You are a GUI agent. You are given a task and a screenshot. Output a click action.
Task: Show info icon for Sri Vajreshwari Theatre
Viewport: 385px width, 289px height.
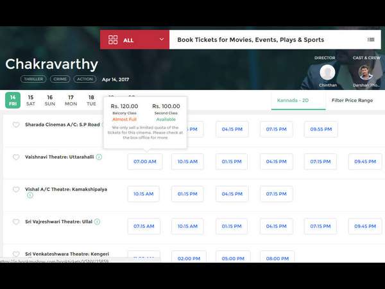tap(98, 222)
